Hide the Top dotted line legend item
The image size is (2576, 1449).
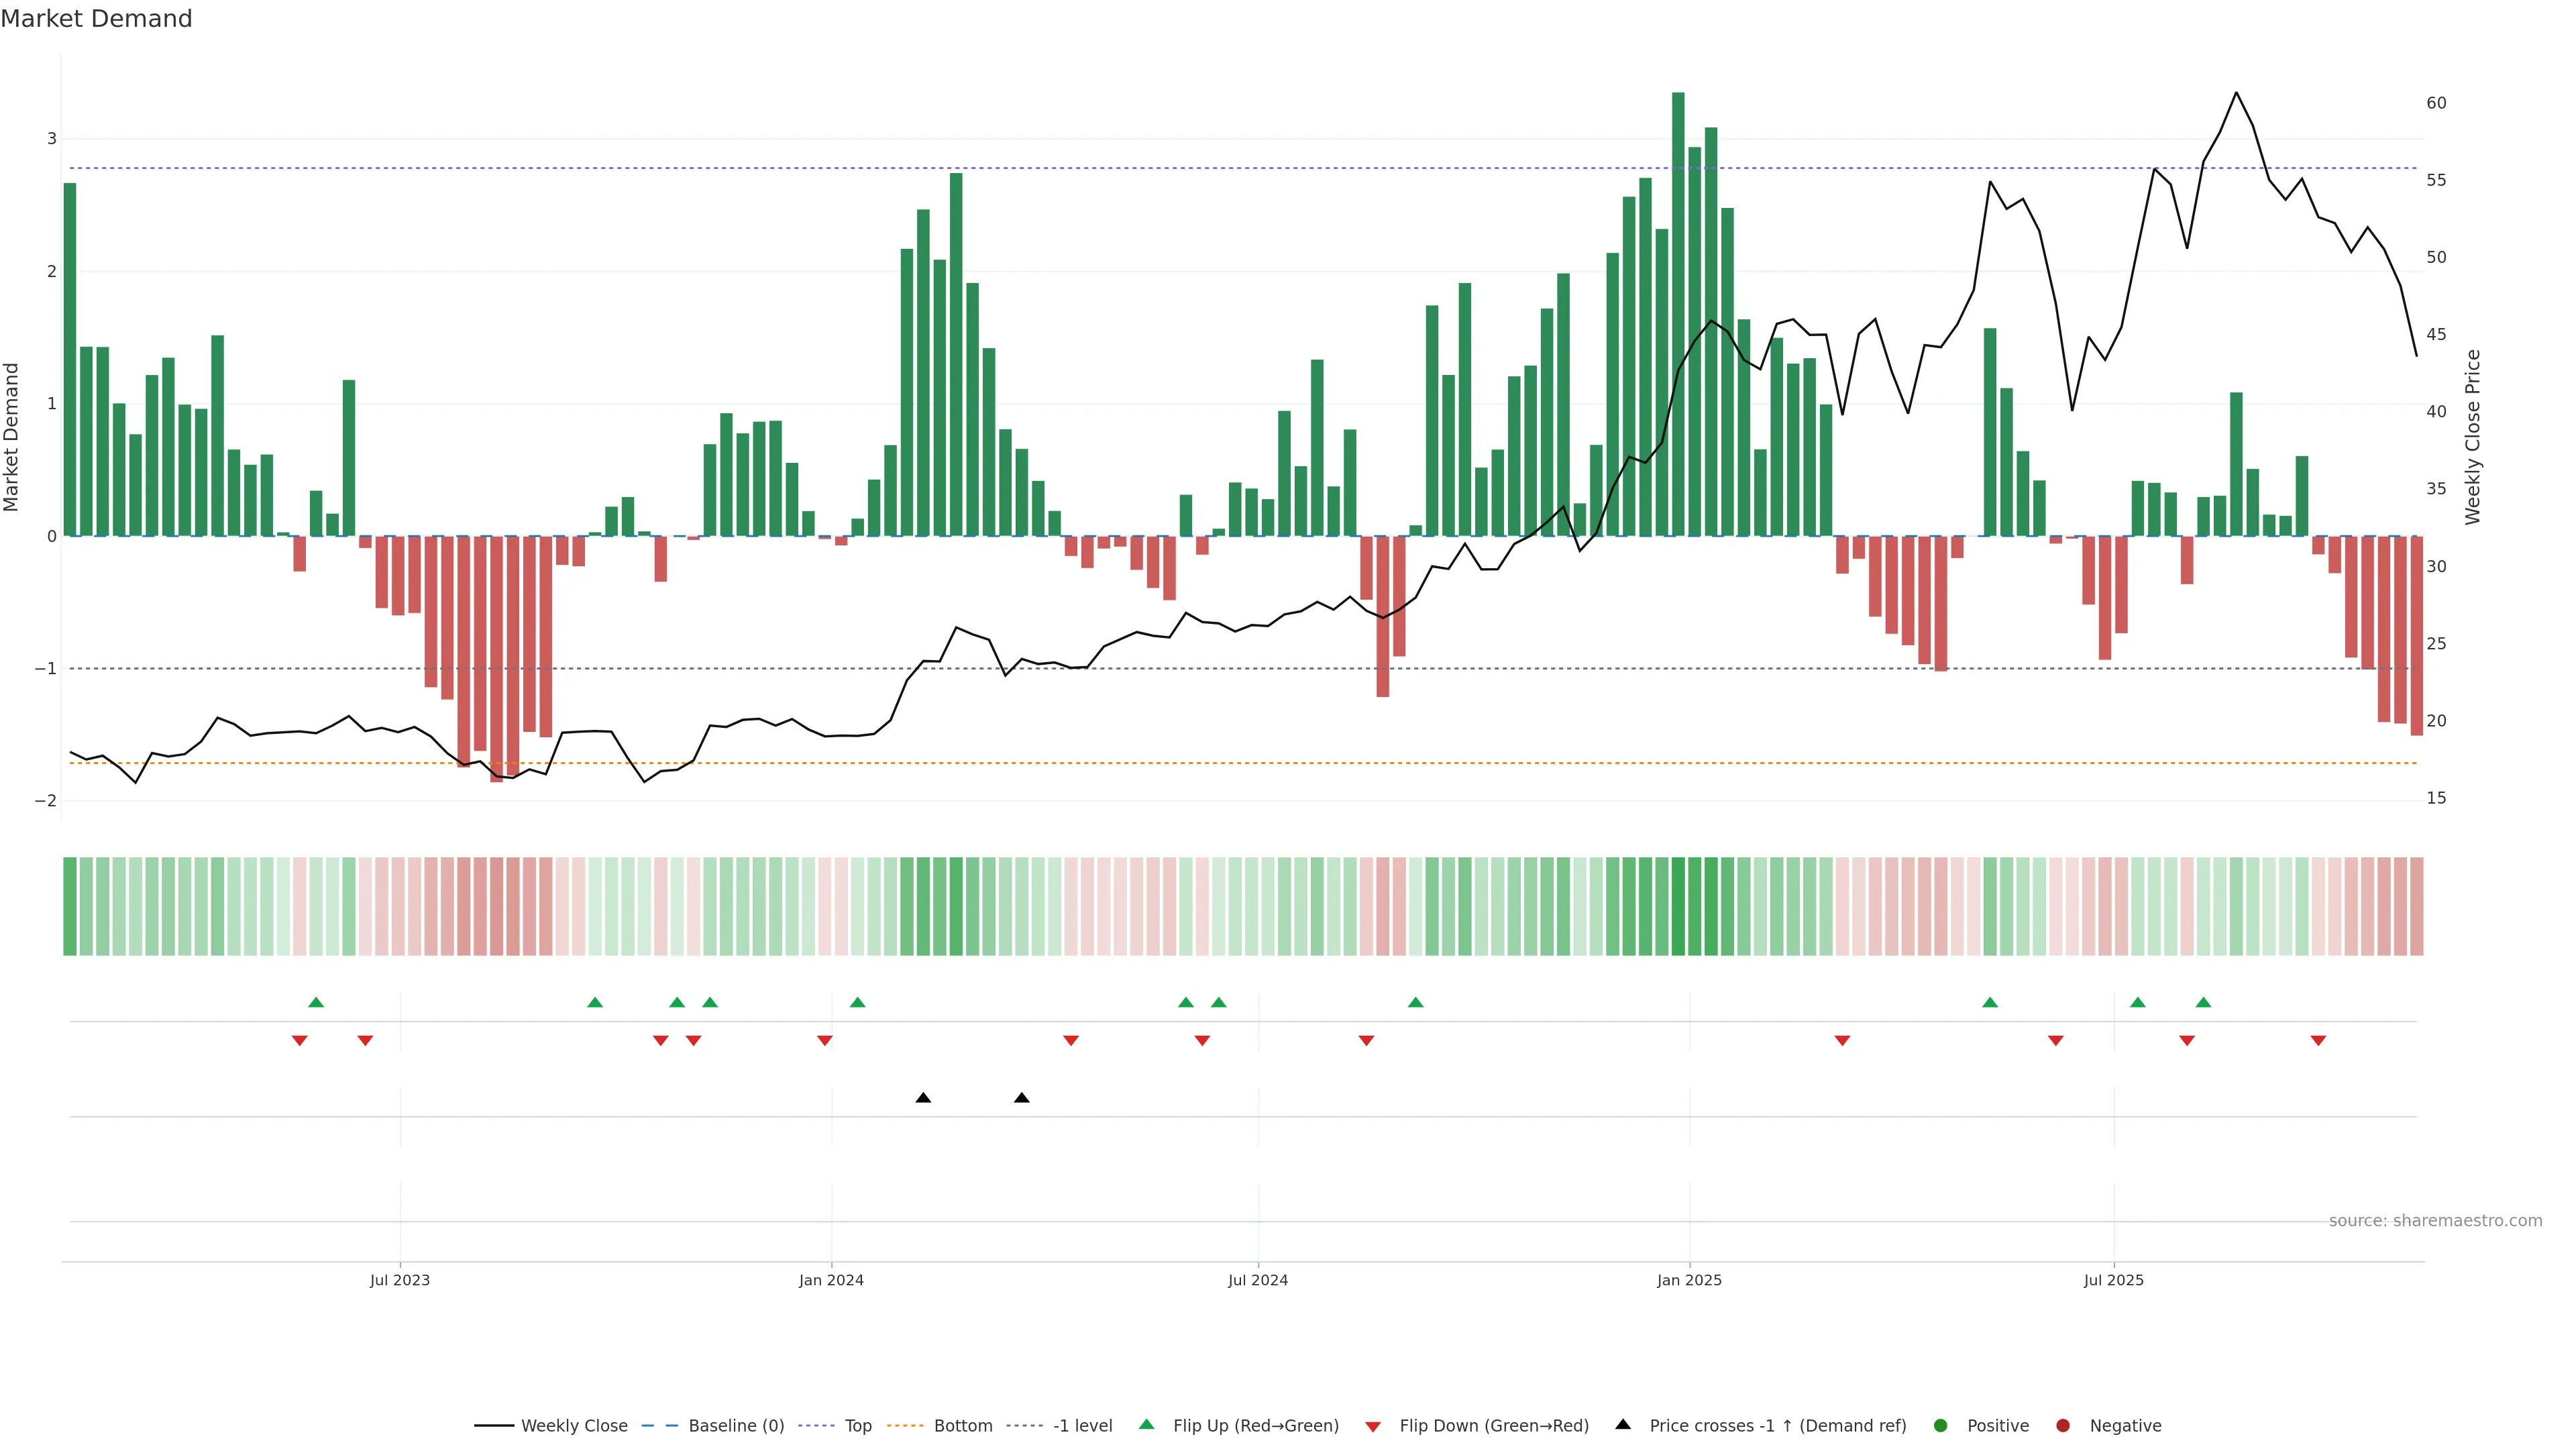pyautogui.click(x=857, y=1425)
